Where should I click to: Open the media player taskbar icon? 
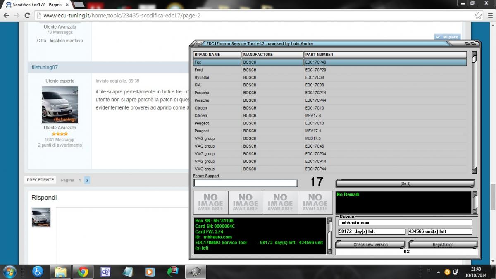click(150, 272)
